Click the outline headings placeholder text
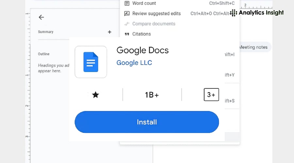The image size is (294, 163). (x=53, y=68)
